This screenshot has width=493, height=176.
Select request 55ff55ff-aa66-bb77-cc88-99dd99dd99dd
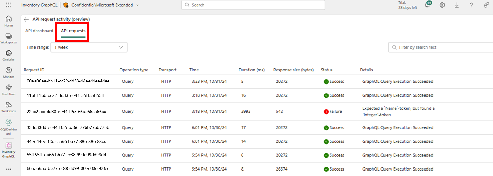coord(66,155)
